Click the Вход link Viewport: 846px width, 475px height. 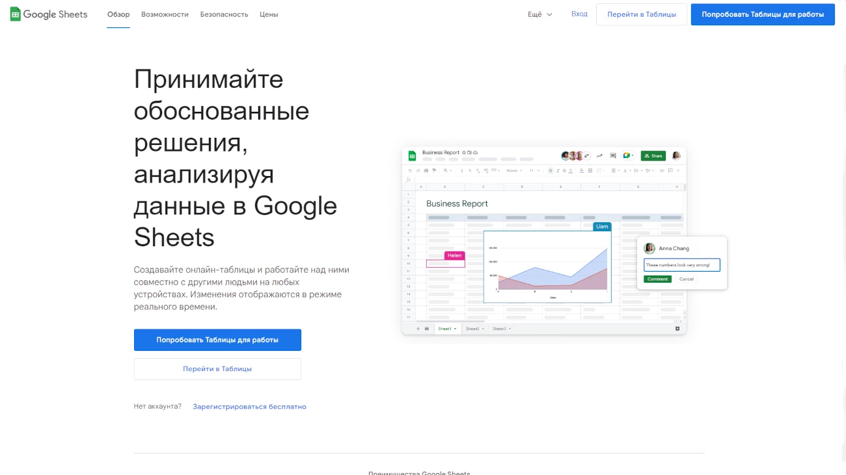point(579,14)
